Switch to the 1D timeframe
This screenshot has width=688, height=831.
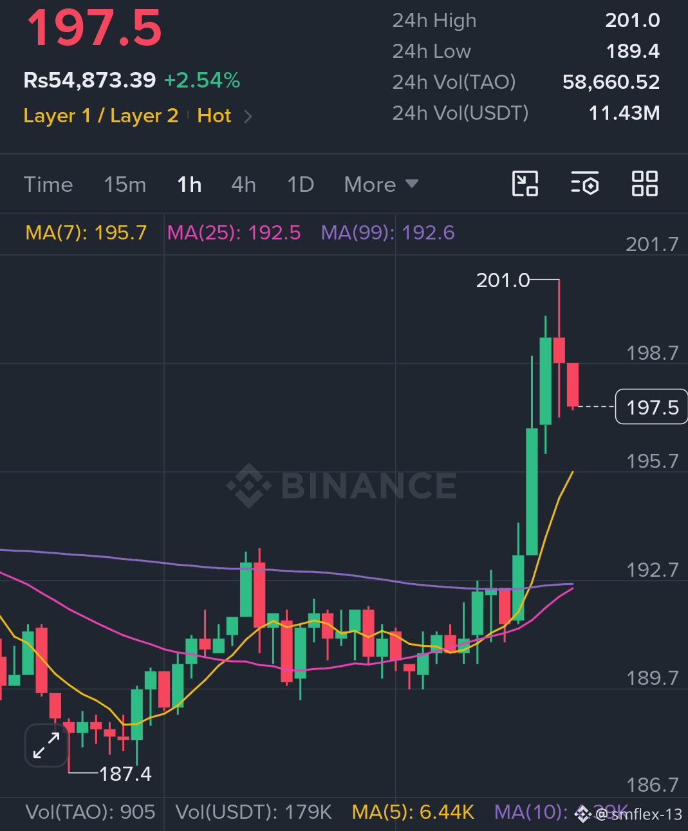tap(301, 185)
